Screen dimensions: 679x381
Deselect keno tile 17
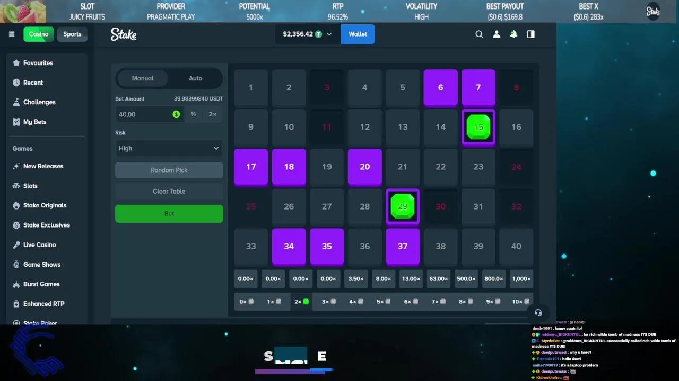click(x=251, y=167)
